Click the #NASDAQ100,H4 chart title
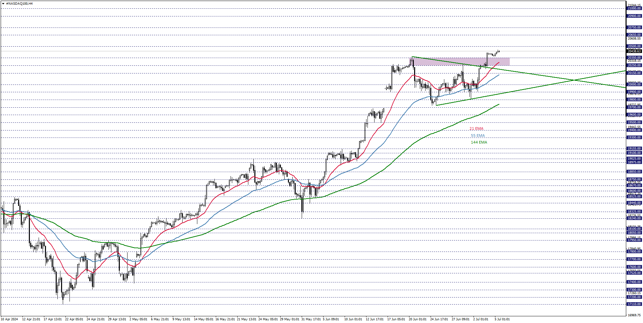The height and width of the screenshot is (323, 643). pos(19,3)
